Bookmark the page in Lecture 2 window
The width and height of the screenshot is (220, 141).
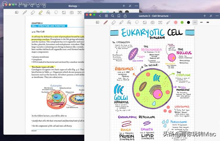coord(119,16)
